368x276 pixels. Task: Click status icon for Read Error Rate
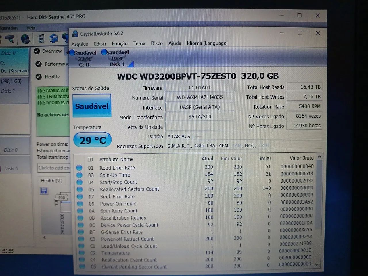79,168
